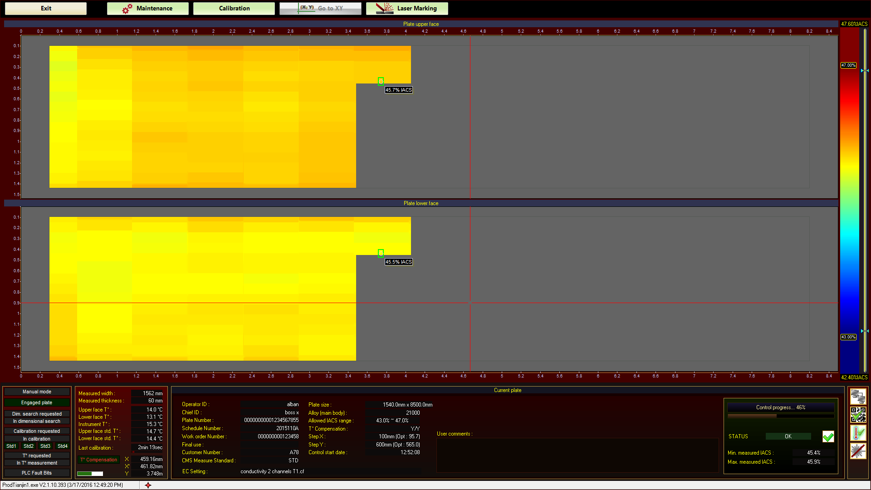
Task: Click inside the User comments text box
Action: (x=577, y=455)
